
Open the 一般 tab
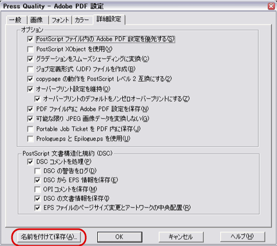coord(16,20)
